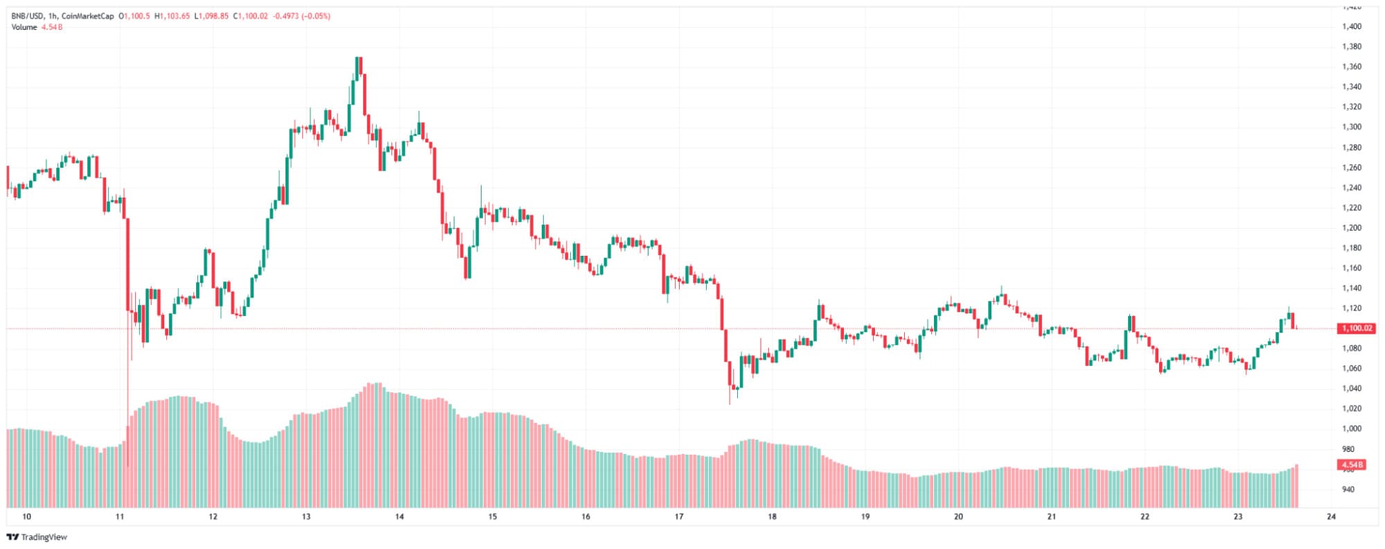1385x549 pixels.
Task: Open the BNB/USD symbol title
Action: pyautogui.click(x=28, y=16)
